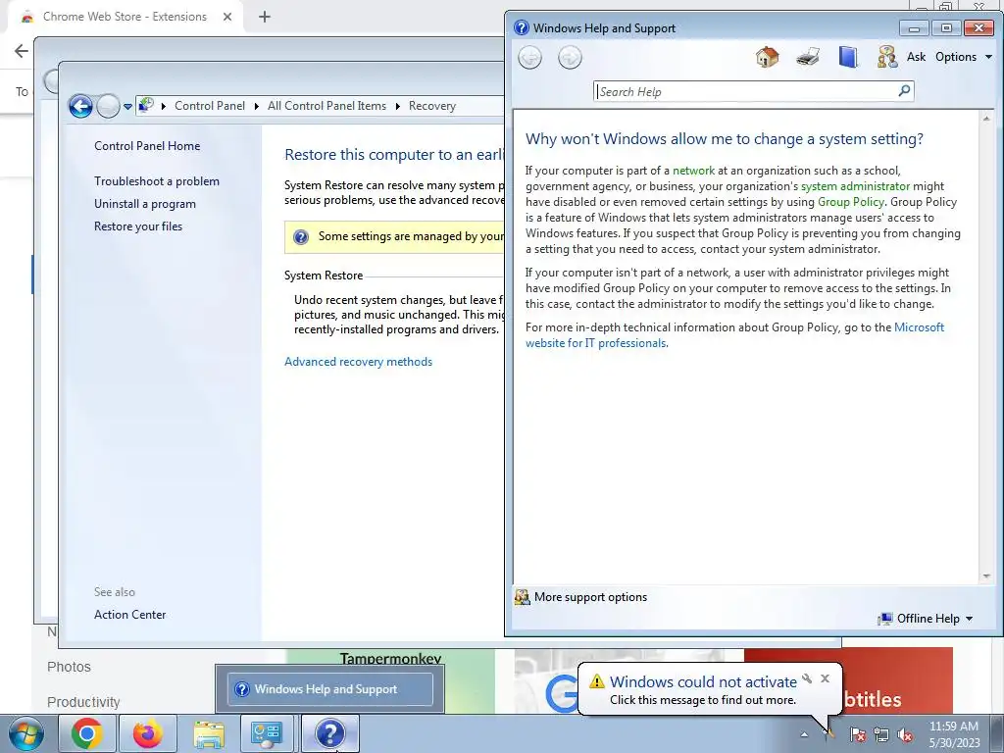Click the Search Help input field
The height and width of the screenshot is (753, 1004).
(746, 91)
